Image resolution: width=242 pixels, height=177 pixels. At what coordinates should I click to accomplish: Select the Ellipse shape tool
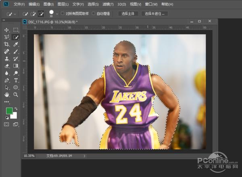coord(16,87)
